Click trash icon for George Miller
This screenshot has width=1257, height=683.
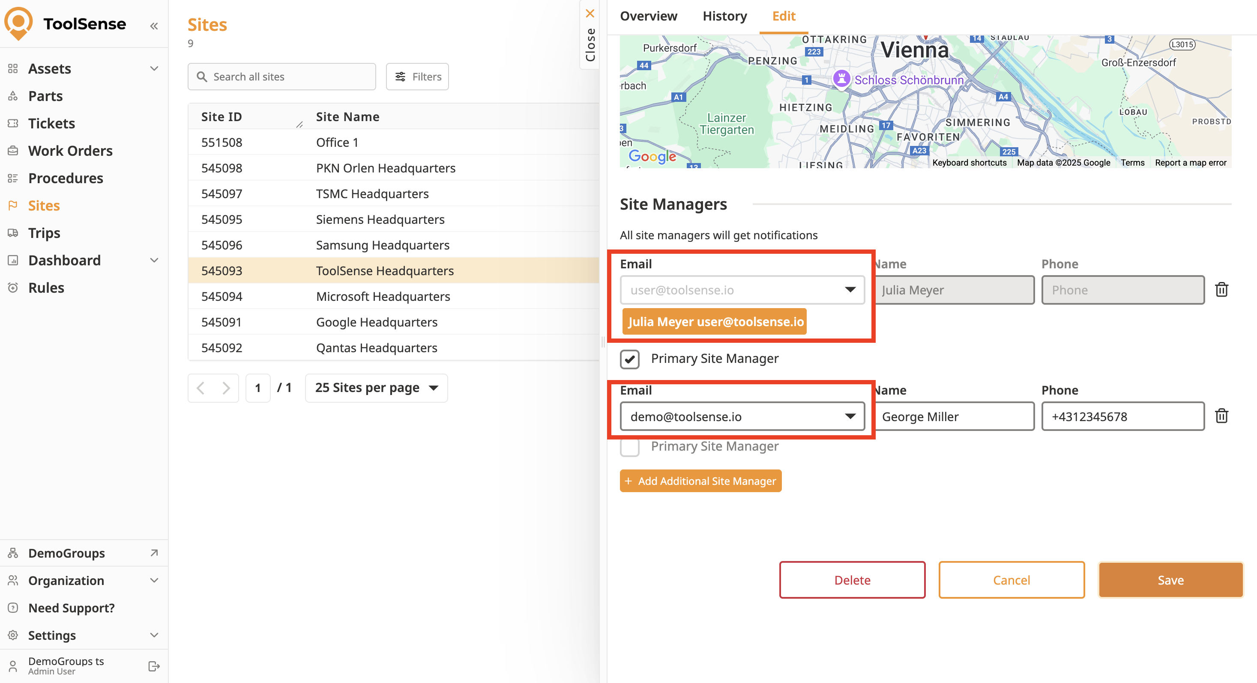click(x=1221, y=416)
